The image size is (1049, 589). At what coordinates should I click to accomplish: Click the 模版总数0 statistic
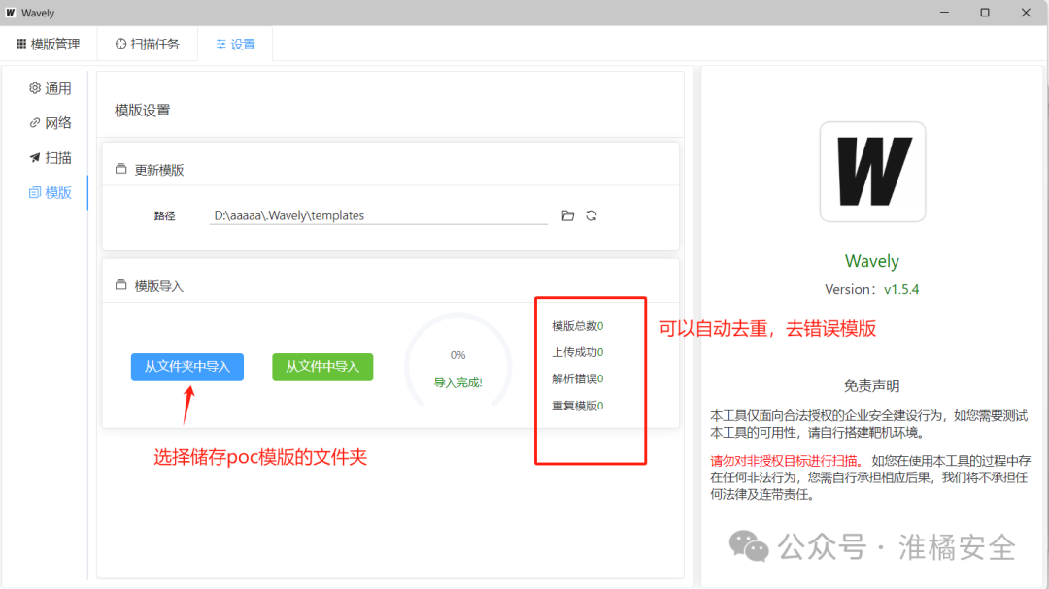577,326
